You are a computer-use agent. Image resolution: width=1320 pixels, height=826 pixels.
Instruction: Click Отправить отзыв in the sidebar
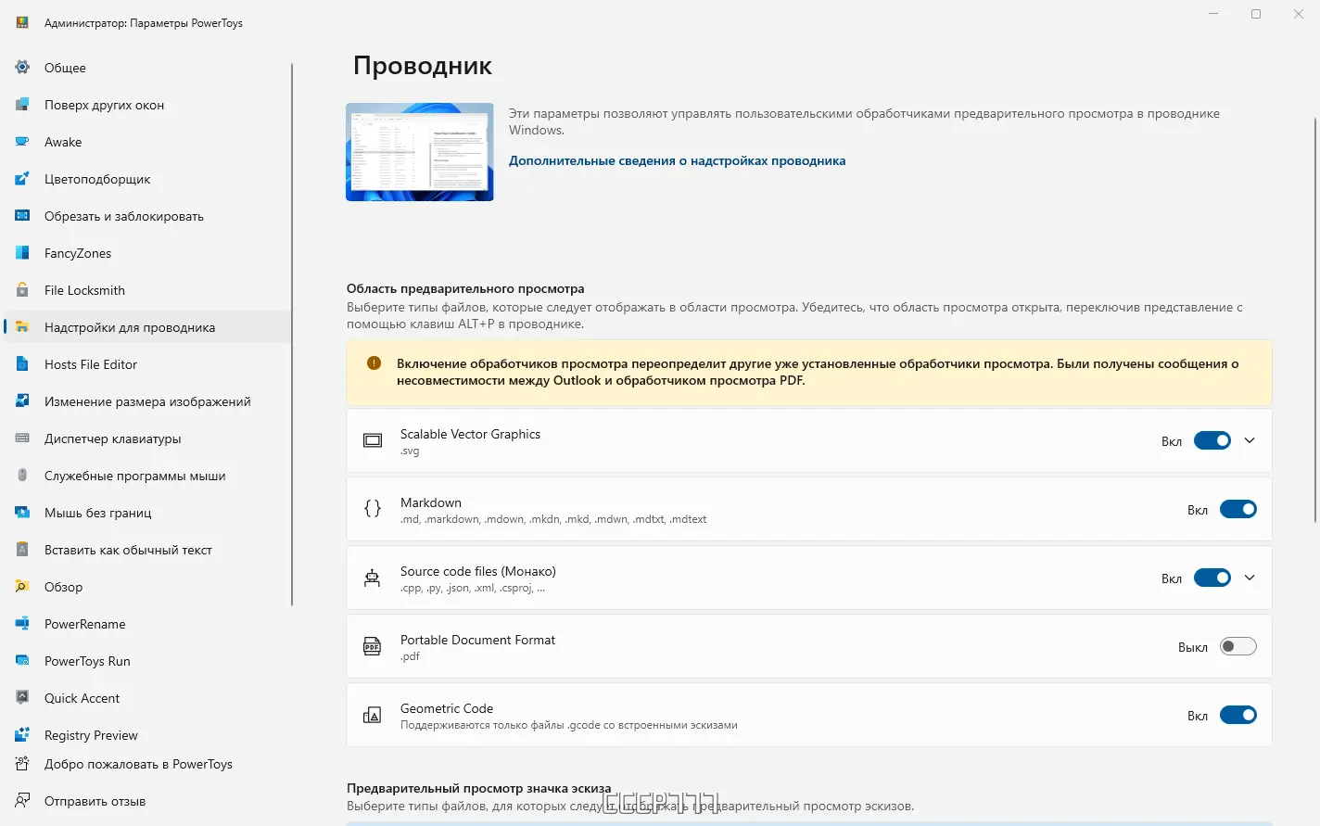coord(95,801)
